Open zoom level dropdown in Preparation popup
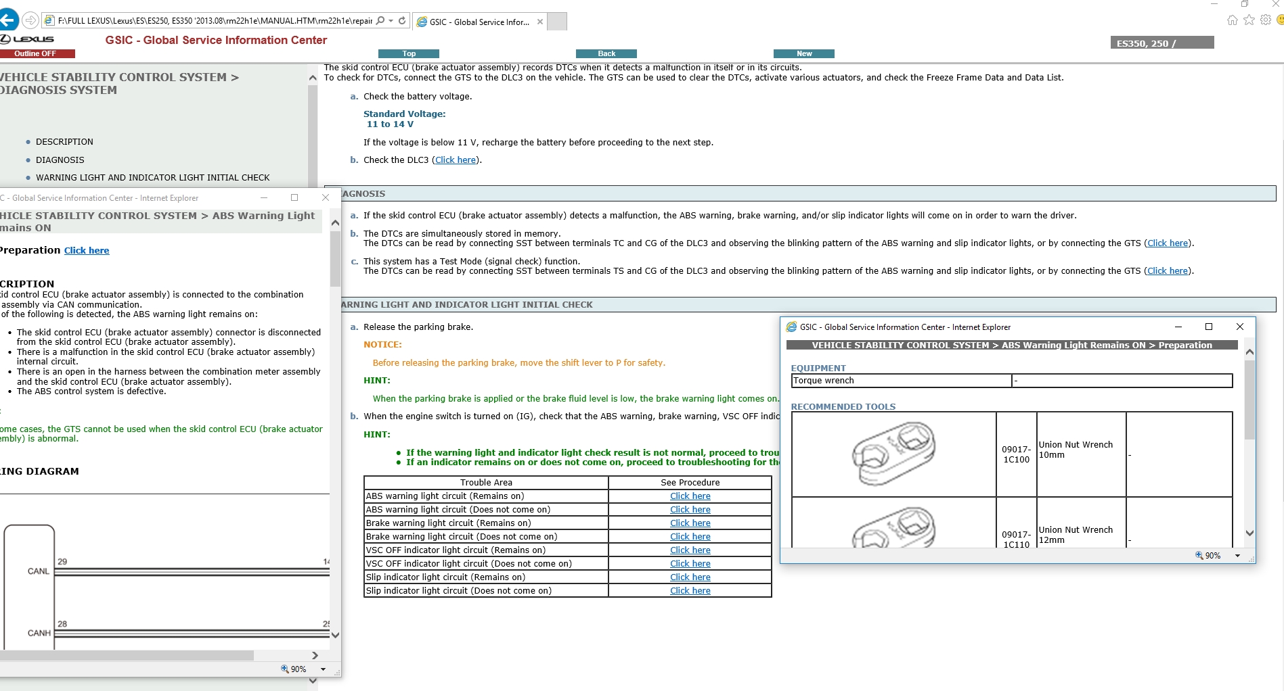This screenshot has height=691, width=1284. (x=1238, y=556)
